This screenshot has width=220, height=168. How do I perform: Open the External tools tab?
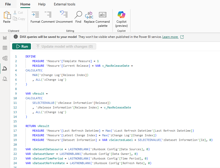(x=64, y=4)
